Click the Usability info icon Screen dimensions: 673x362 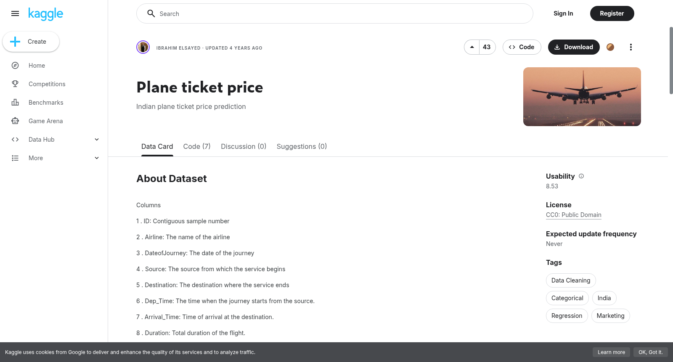(x=581, y=176)
